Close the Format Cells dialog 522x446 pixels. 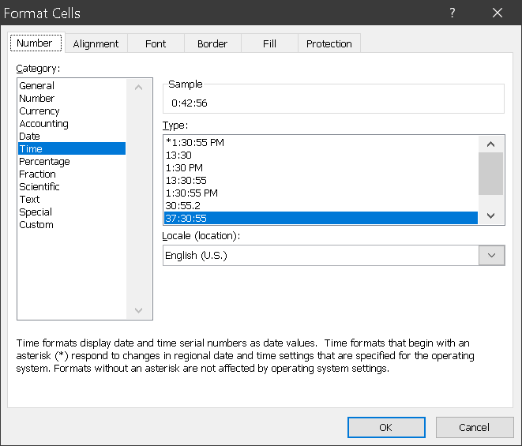[498, 13]
